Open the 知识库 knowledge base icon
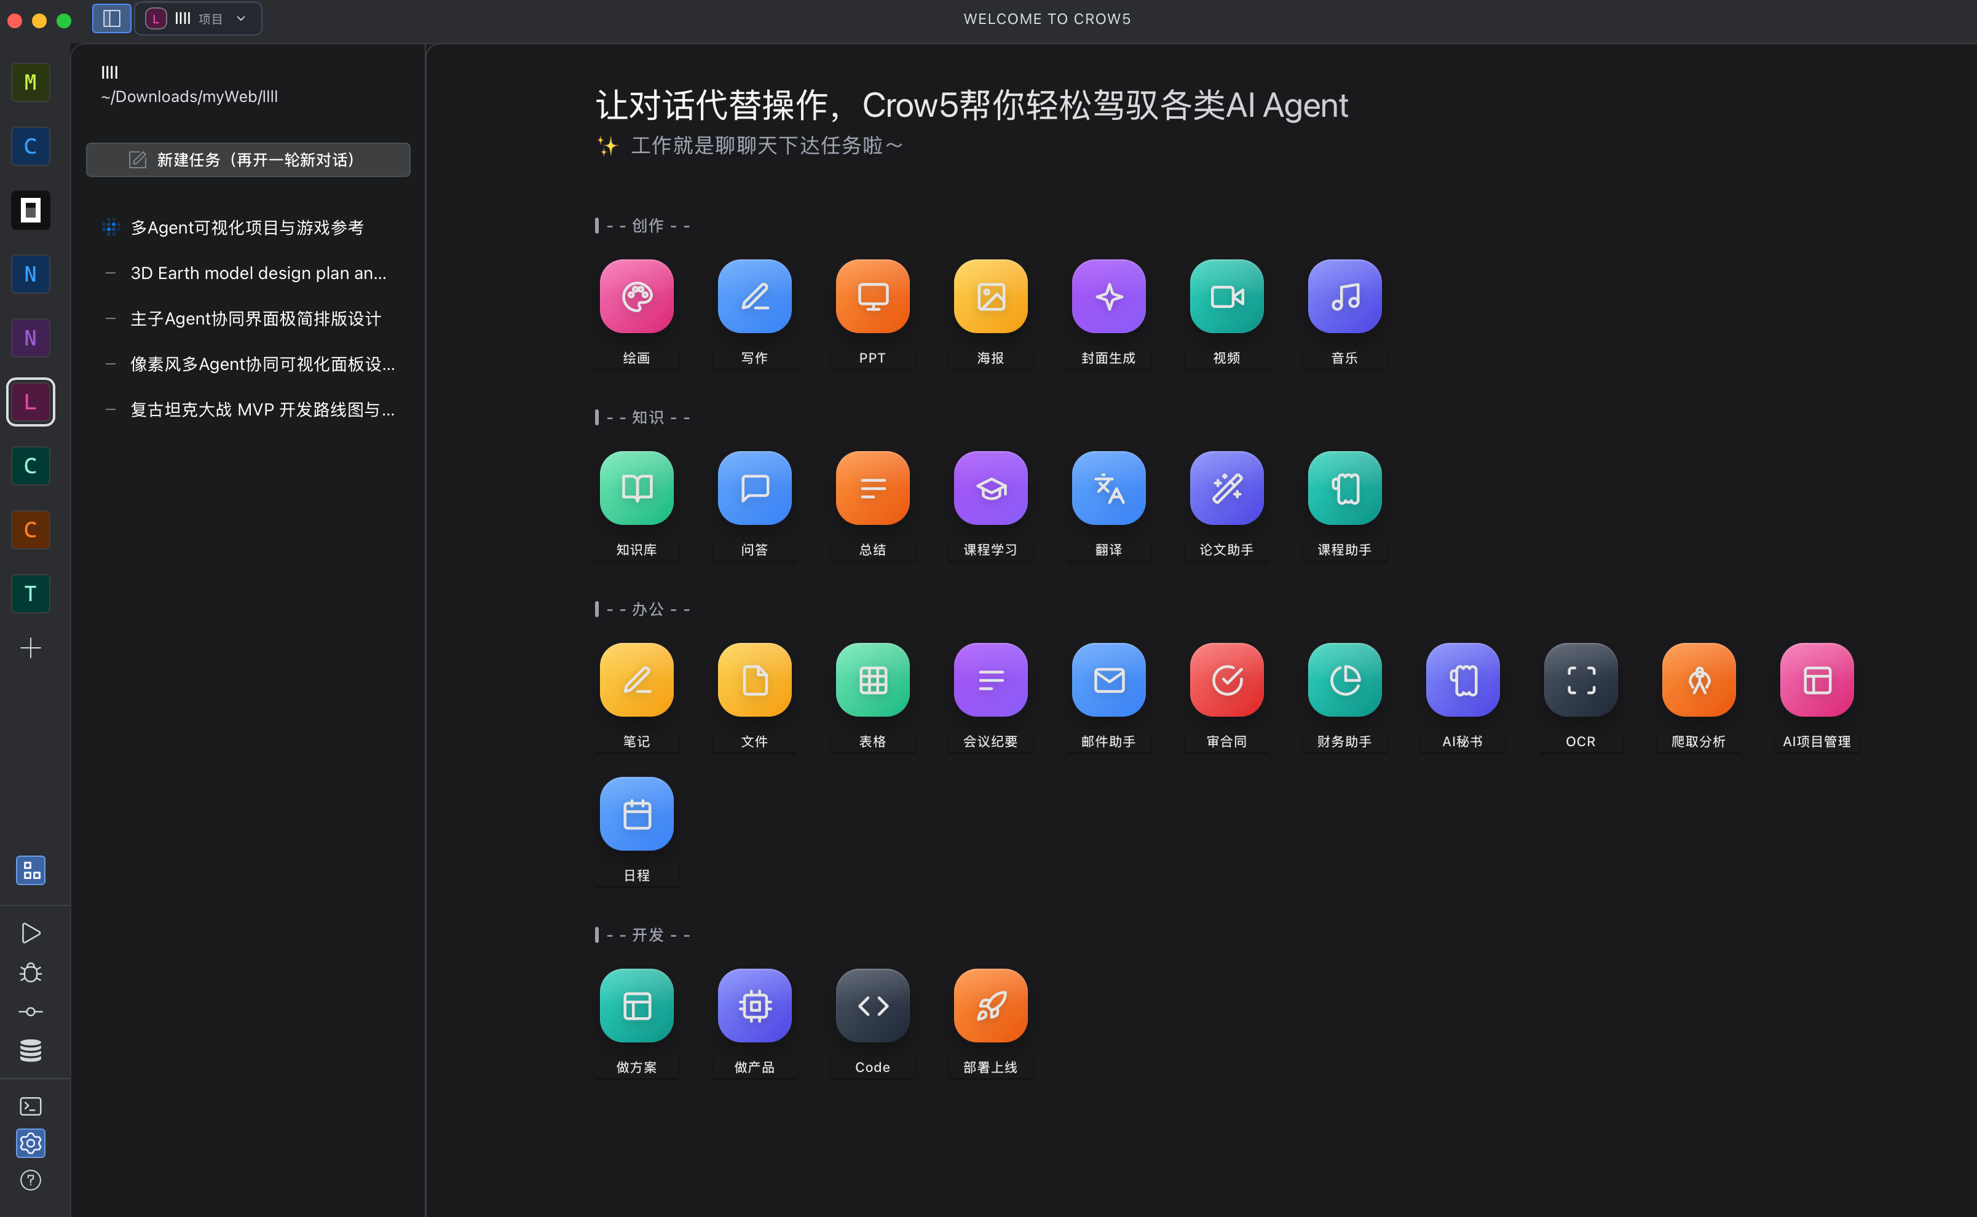The image size is (1977, 1217). (636, 488)
